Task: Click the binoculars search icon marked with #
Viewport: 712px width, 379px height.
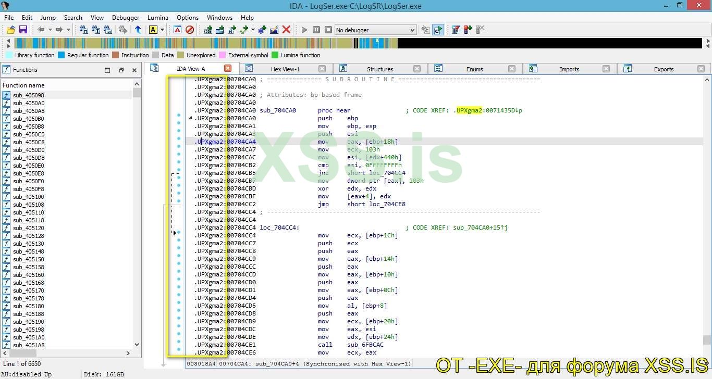Action: point(83,30)
